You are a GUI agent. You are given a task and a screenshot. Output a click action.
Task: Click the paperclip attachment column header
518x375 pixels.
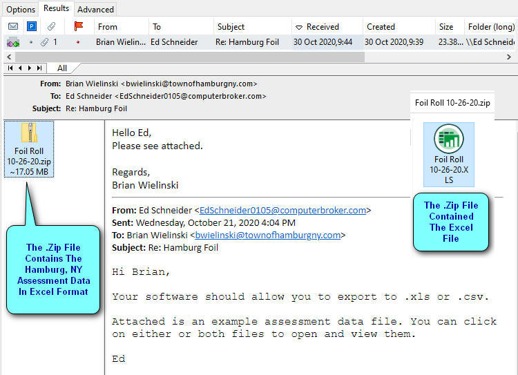tap(50, 27)
